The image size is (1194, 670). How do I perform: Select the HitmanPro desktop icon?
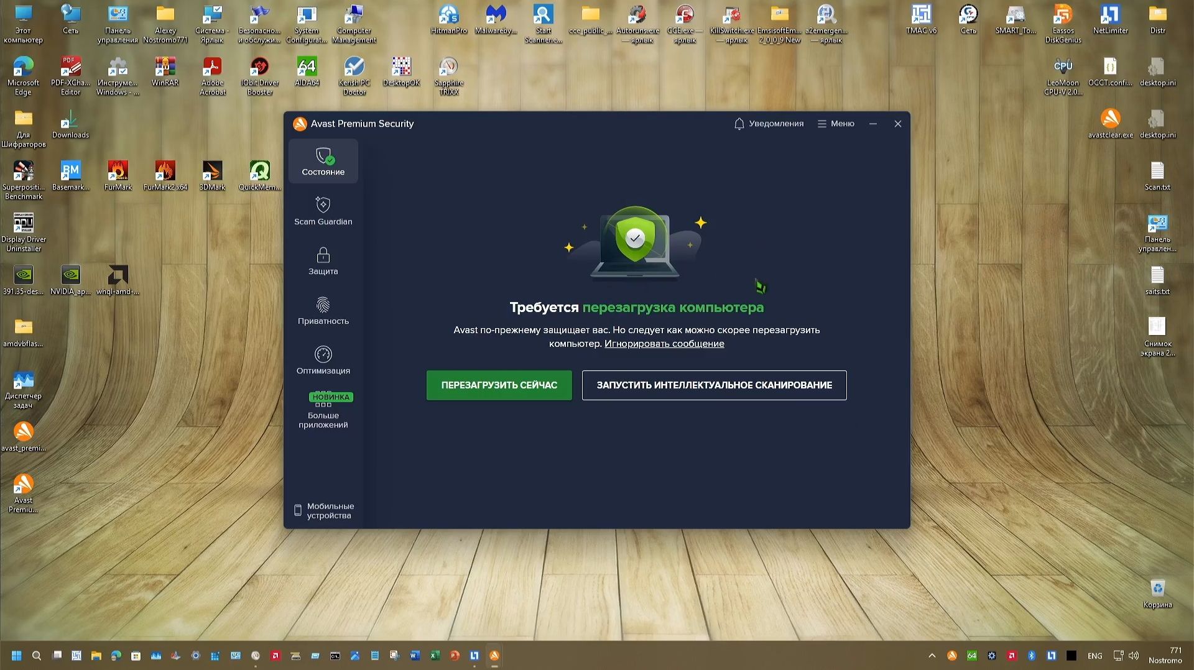point(448,19)
